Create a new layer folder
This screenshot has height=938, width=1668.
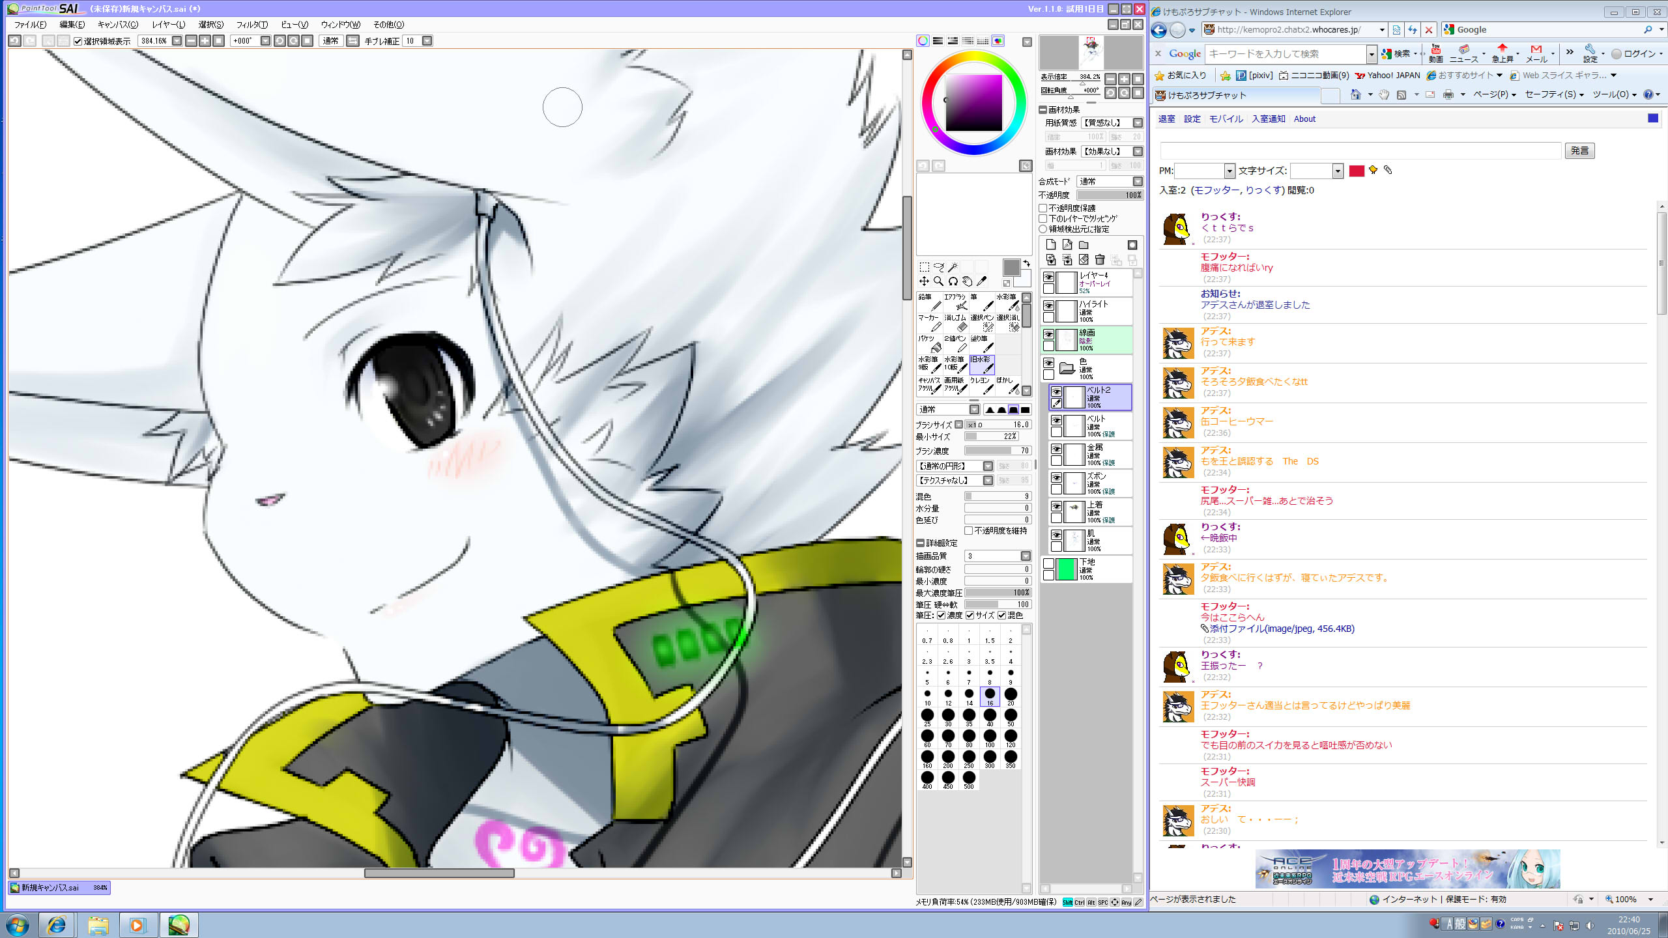[x=1084, y=245]
